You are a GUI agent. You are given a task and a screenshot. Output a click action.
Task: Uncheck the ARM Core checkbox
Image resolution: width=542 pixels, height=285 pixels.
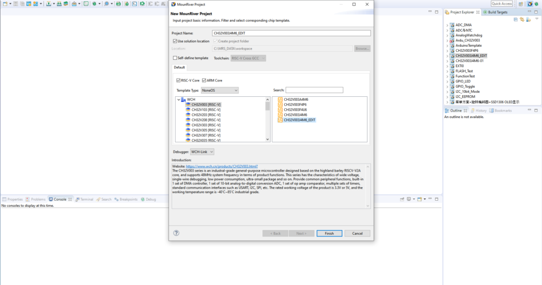click(x=204, y=80)
